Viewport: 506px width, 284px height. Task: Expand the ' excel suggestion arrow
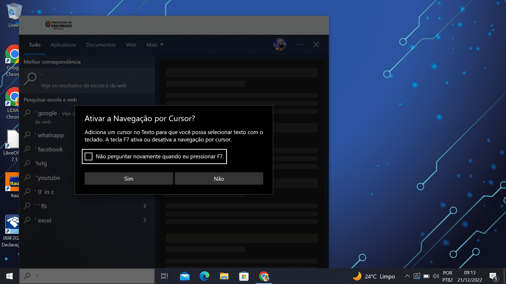[x=145, y=220]
